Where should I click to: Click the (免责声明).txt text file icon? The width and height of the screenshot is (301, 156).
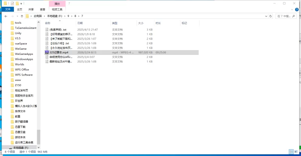(47, 29)
